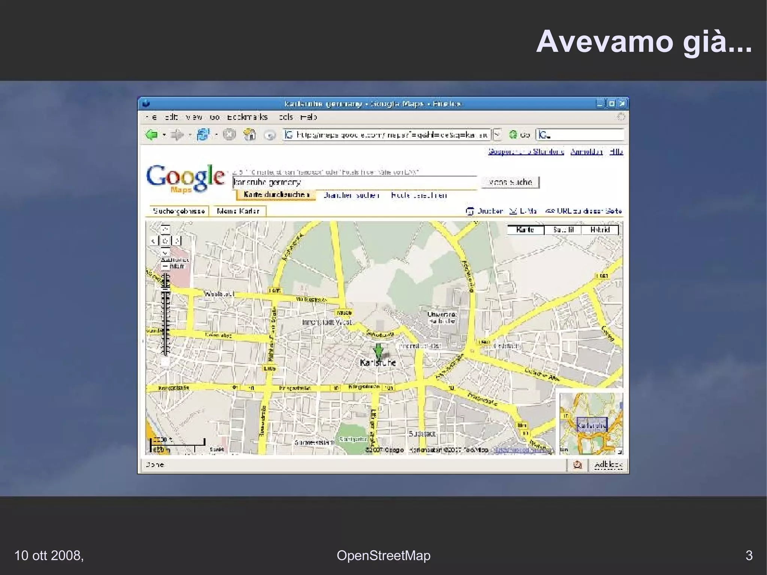Click the map pan-left arrow
The image size is (767, 575).
pos(153,241)
